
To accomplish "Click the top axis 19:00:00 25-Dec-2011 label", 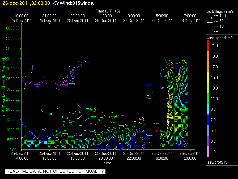I will [x=21, y=18].
